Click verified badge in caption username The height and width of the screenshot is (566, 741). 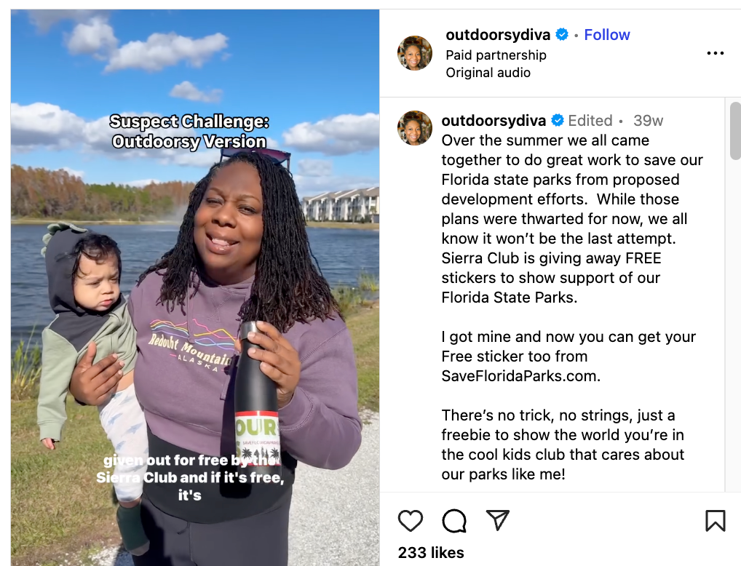(x=558, y=121)
